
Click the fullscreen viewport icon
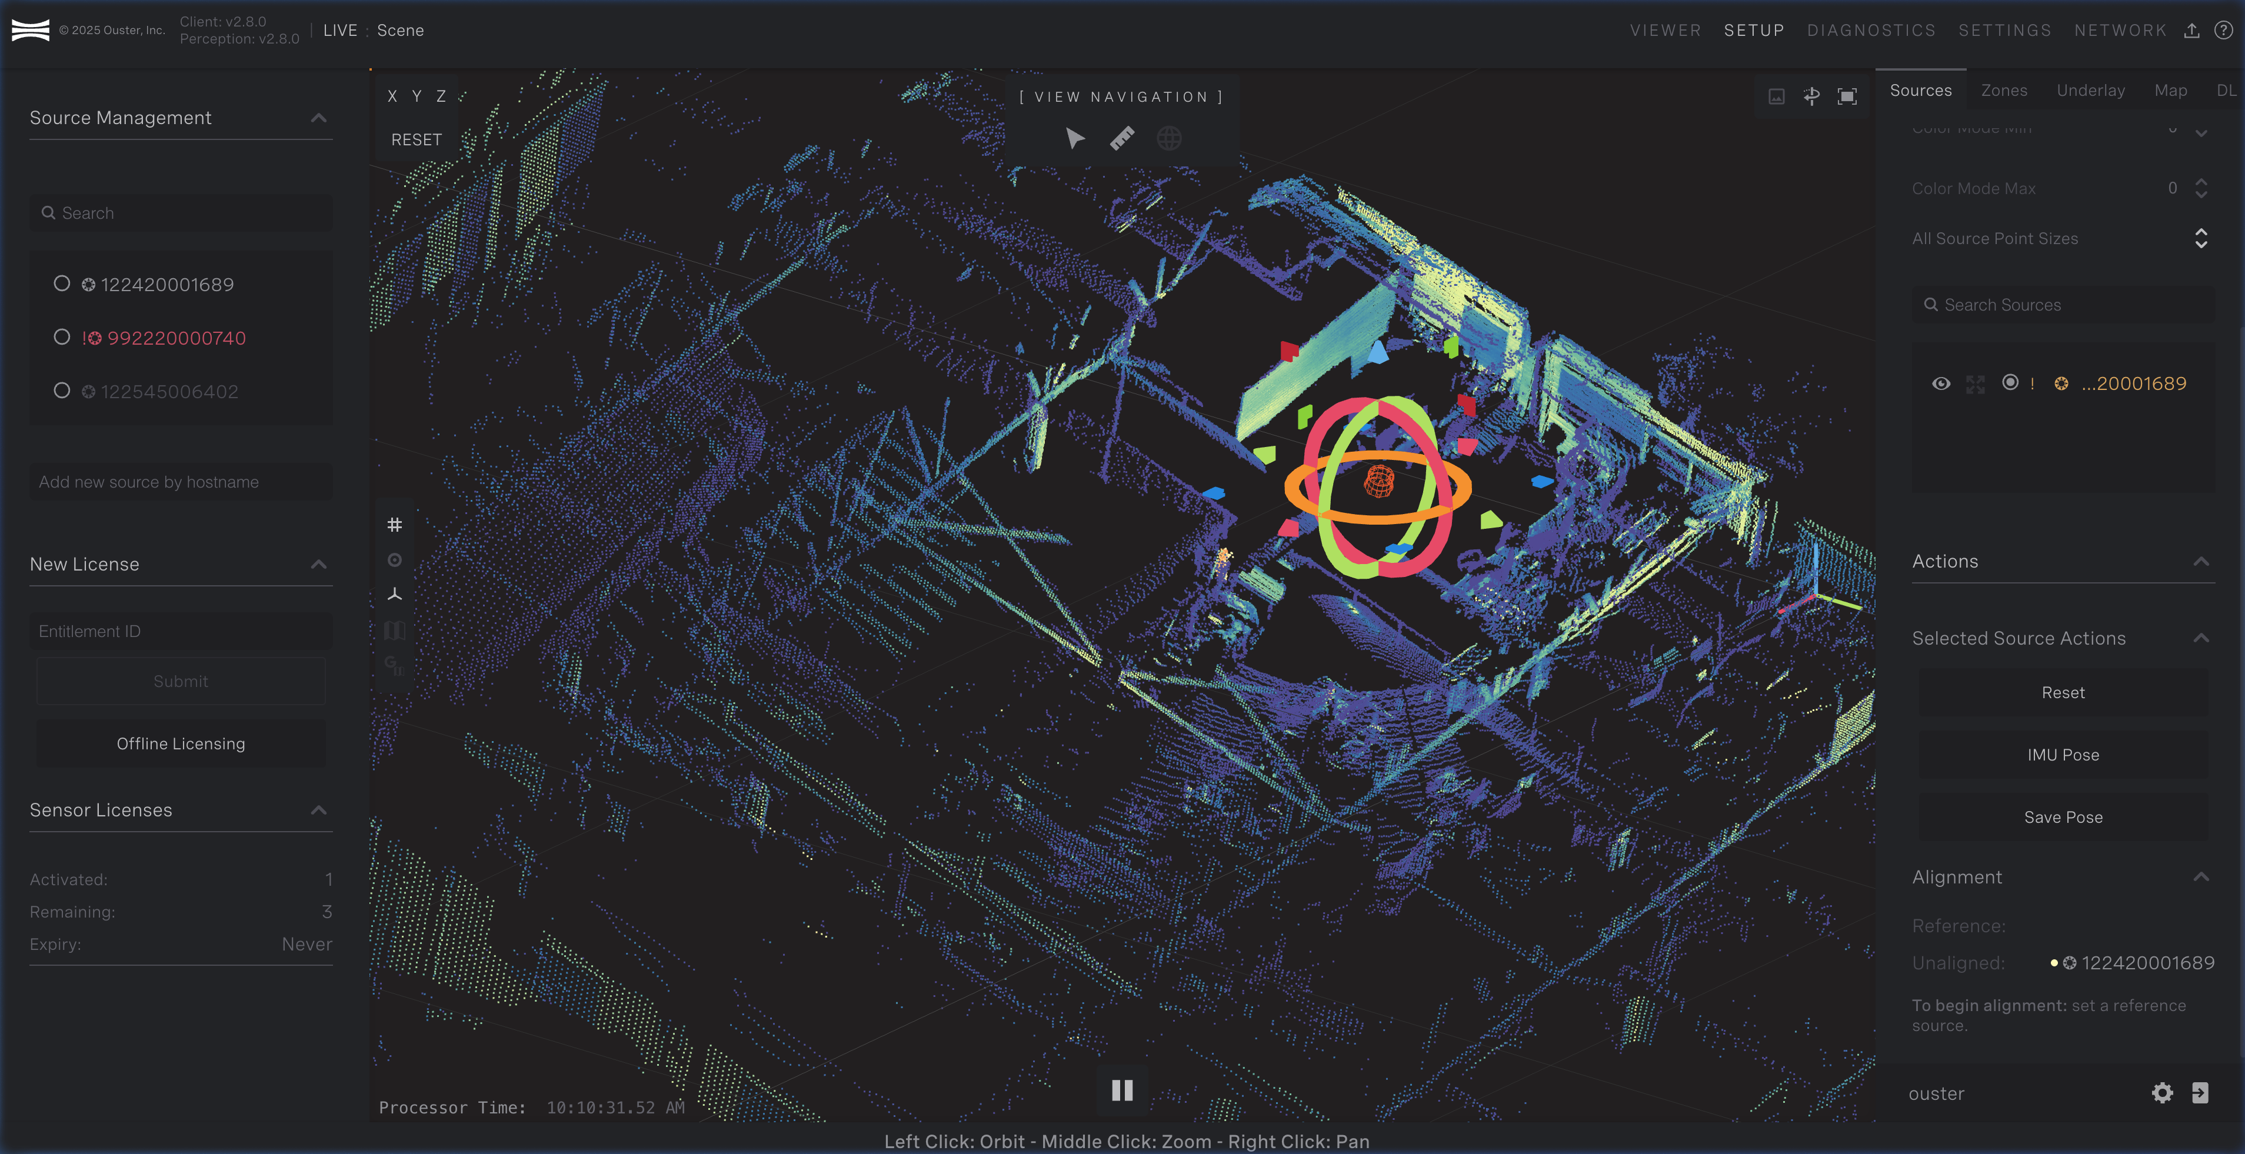click(x=1847, y=96)
